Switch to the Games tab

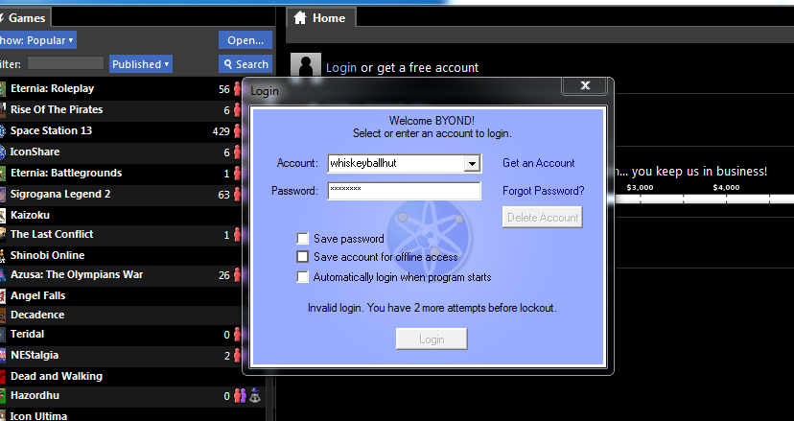(25, 18)
